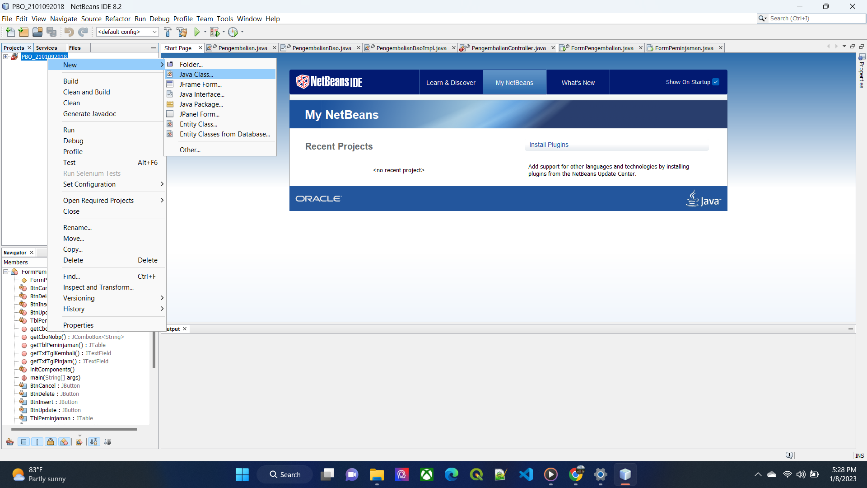Open the What's New tab button
The height and width of the screenshot is (488, 867).
point(578,83)
